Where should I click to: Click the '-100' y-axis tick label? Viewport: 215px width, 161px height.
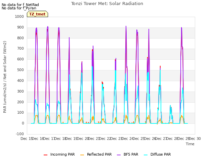click(x=20, y=134)
